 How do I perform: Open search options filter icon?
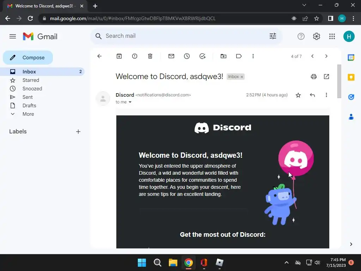273,36
